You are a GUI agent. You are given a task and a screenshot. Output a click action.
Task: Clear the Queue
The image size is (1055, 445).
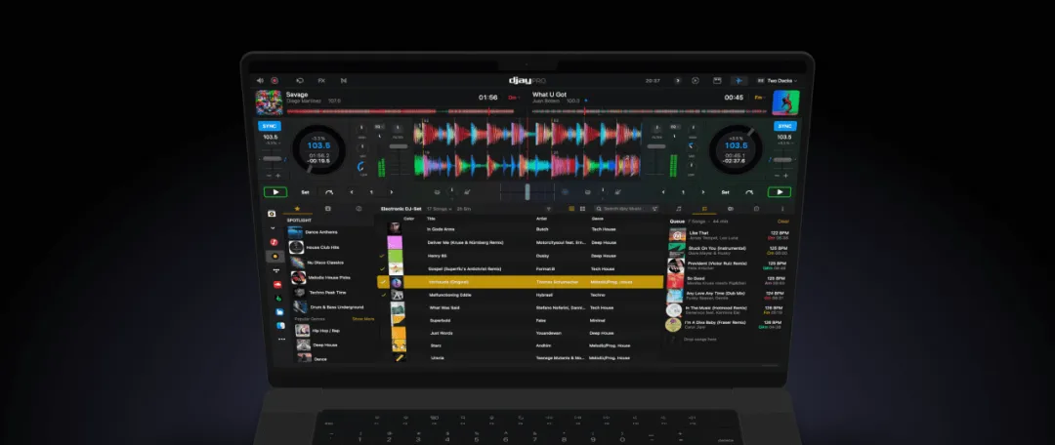click(783, 222)
